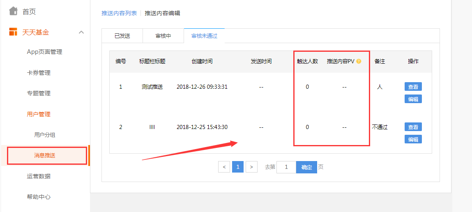Image resolution: width=472 pixels, height=212 pixels.
Task: Click 查看 for the IIII row
Action: tap(413, 127)
